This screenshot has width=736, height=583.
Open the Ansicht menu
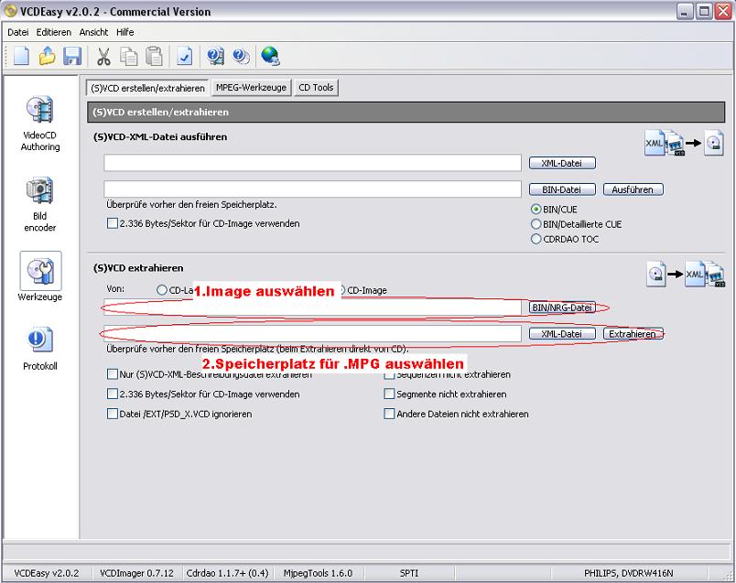coord(93,32)
